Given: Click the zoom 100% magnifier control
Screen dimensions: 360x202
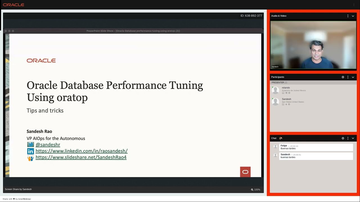Looking at the screenshot, I should pyautogui.click(x=255, y=190).
